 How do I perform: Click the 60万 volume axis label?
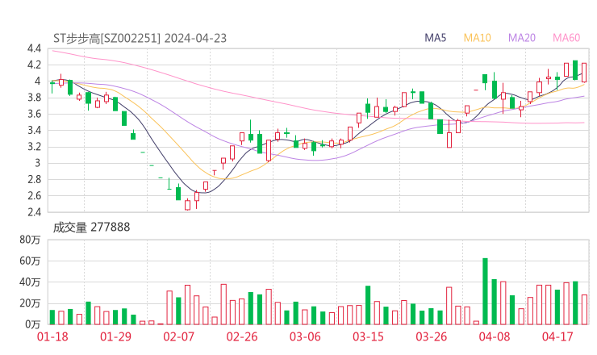pos(30,261)
